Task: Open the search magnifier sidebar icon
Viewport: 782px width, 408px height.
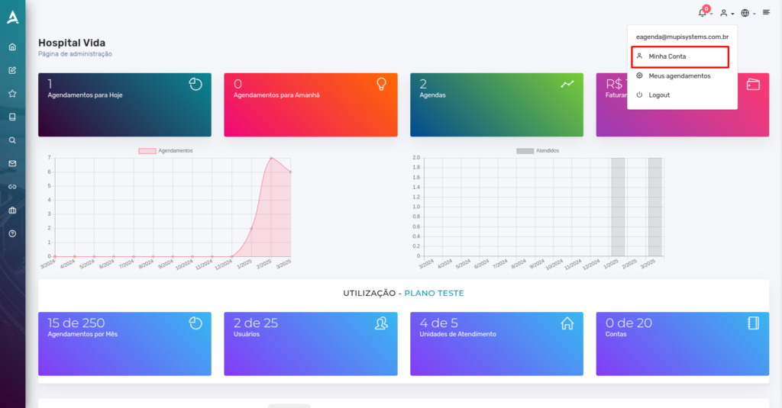Action: [x=12, y=140]
